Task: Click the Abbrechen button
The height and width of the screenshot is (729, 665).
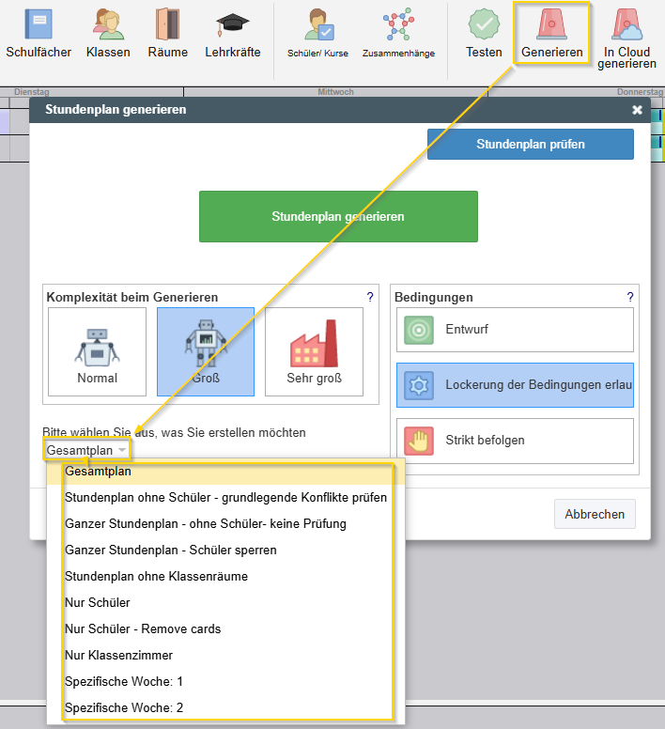Action: pos(595,514)
